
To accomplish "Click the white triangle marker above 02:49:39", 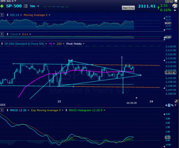I will coord(136,98).
